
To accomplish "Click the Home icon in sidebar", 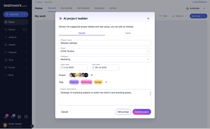I will (6, 22).
